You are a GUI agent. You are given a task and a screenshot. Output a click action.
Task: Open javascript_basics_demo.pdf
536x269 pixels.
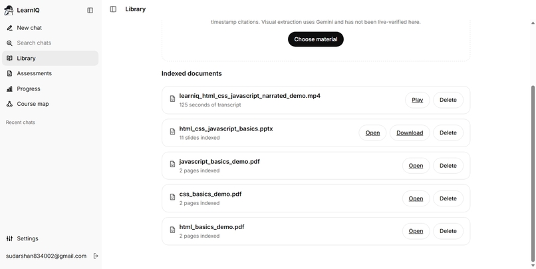[416, 166]
